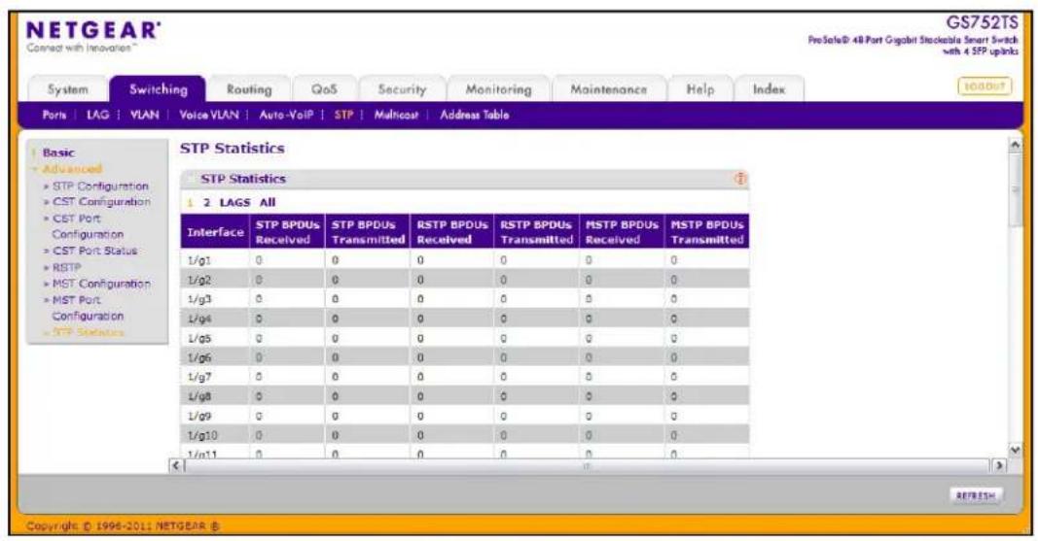Open CST Port Configuration in sidebar
This screenshot has width=1038, height=541.
tap(88, 226)
